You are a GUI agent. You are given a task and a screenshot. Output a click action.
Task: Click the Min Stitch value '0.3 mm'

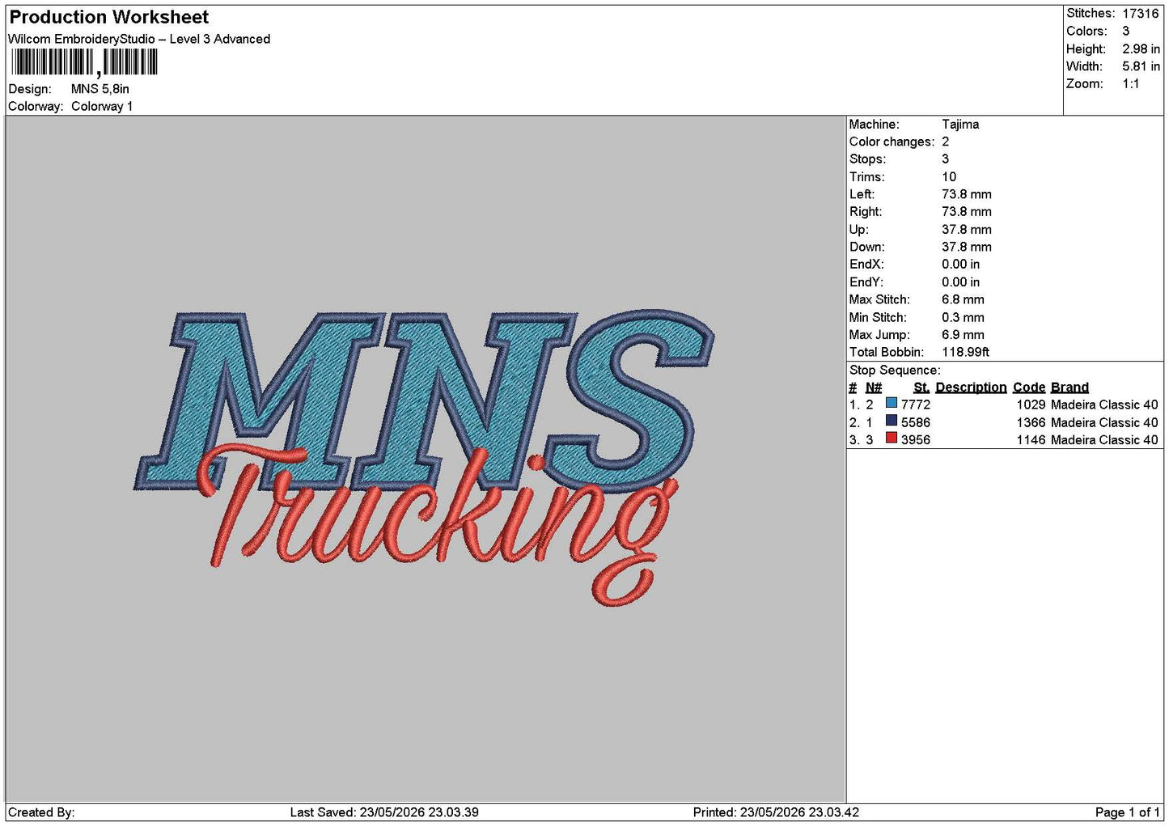[x=963, y=317]
